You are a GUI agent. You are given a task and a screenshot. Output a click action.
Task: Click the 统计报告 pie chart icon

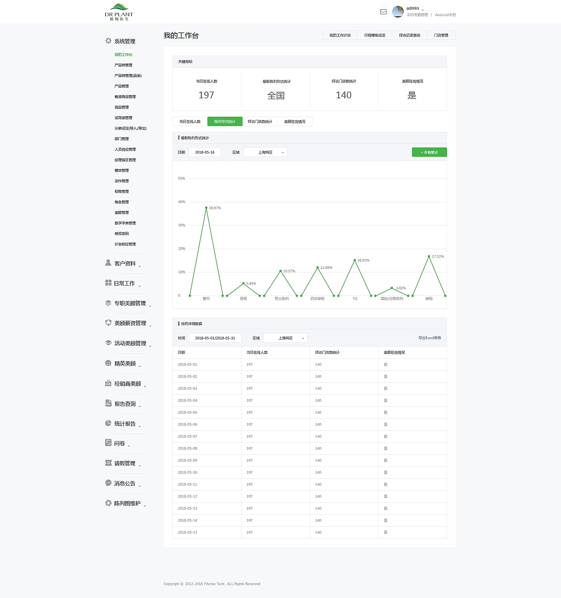coord(108,423)
